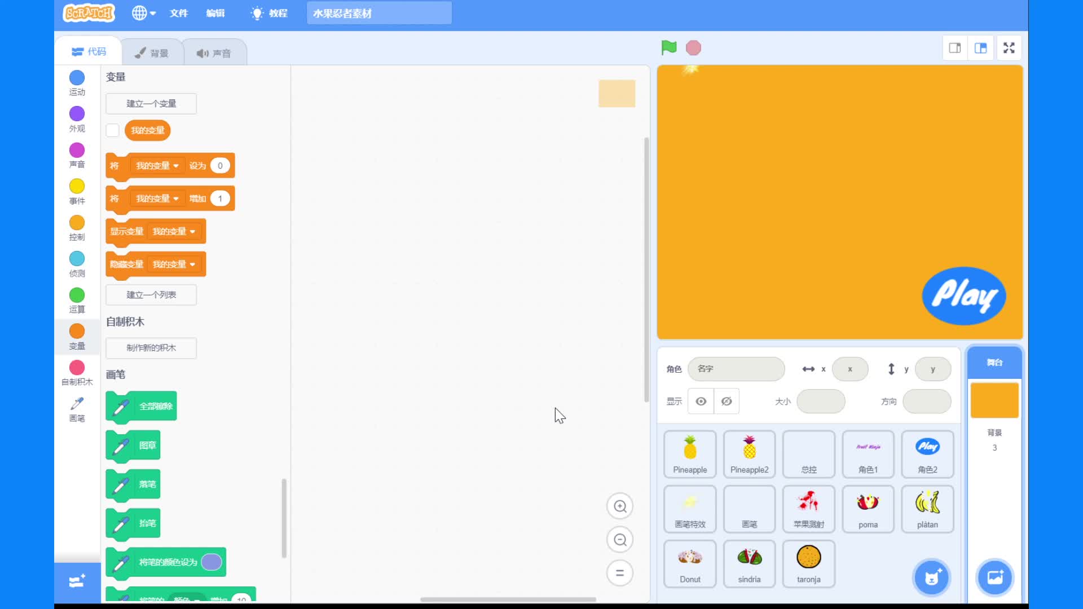The image size is (1083, 609).
Task: Open the add extension button
Action: pyautogui.click(x=77, y=581)
